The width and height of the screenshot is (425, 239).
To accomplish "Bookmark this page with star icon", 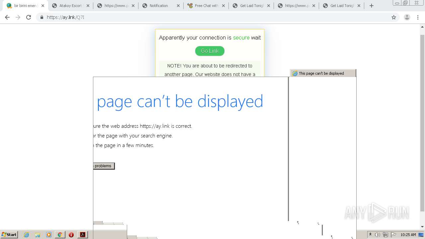I will click(394, 17).
